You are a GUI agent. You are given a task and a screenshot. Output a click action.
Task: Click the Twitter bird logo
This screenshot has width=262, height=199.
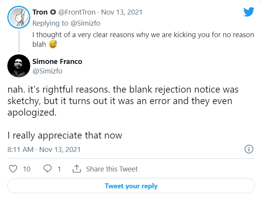coord(249,11)
